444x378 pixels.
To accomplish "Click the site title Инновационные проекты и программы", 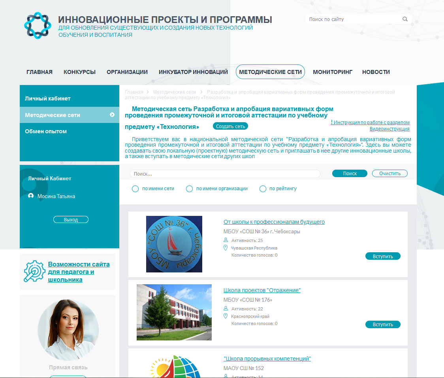I will [x=165, y=19].
